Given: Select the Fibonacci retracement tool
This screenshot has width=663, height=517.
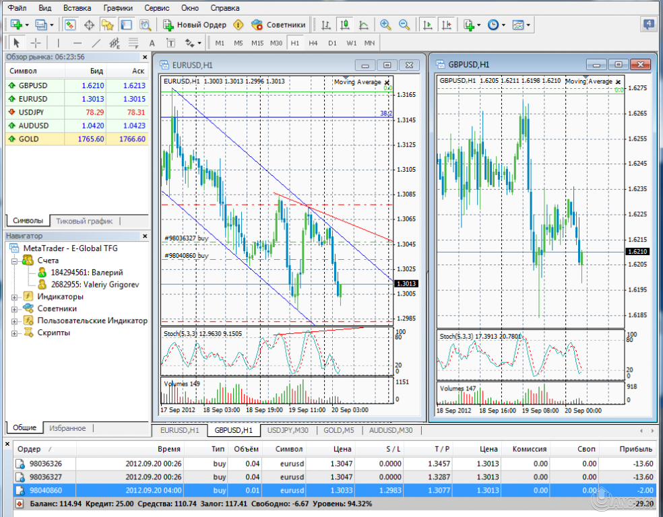Looking at the screenshot, I should coord(132,43).
